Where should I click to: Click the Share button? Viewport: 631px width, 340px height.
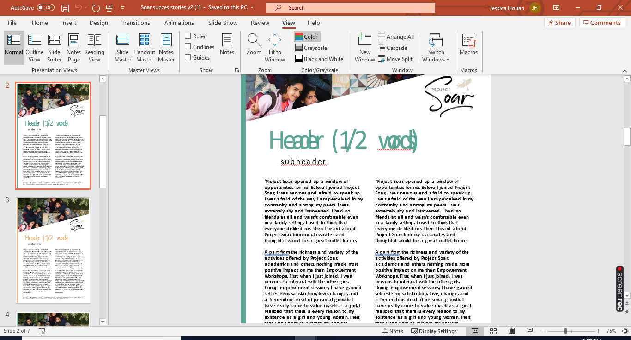coord(559,23)
